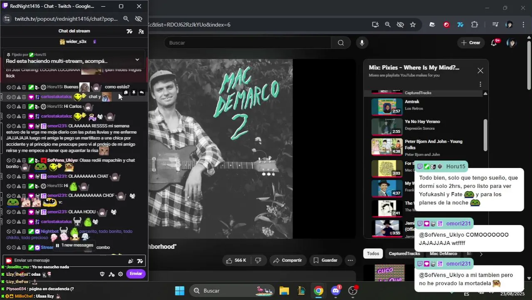Start voice search with microphone icon

tap(362, 42)
